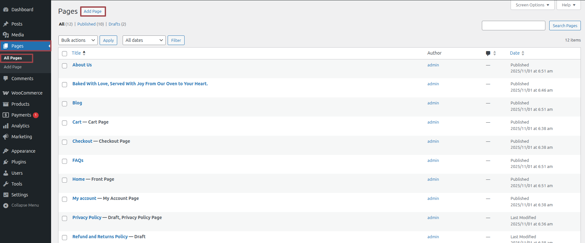Click the Dashboard gauge icon in sidebar

[x=6, y=10]
